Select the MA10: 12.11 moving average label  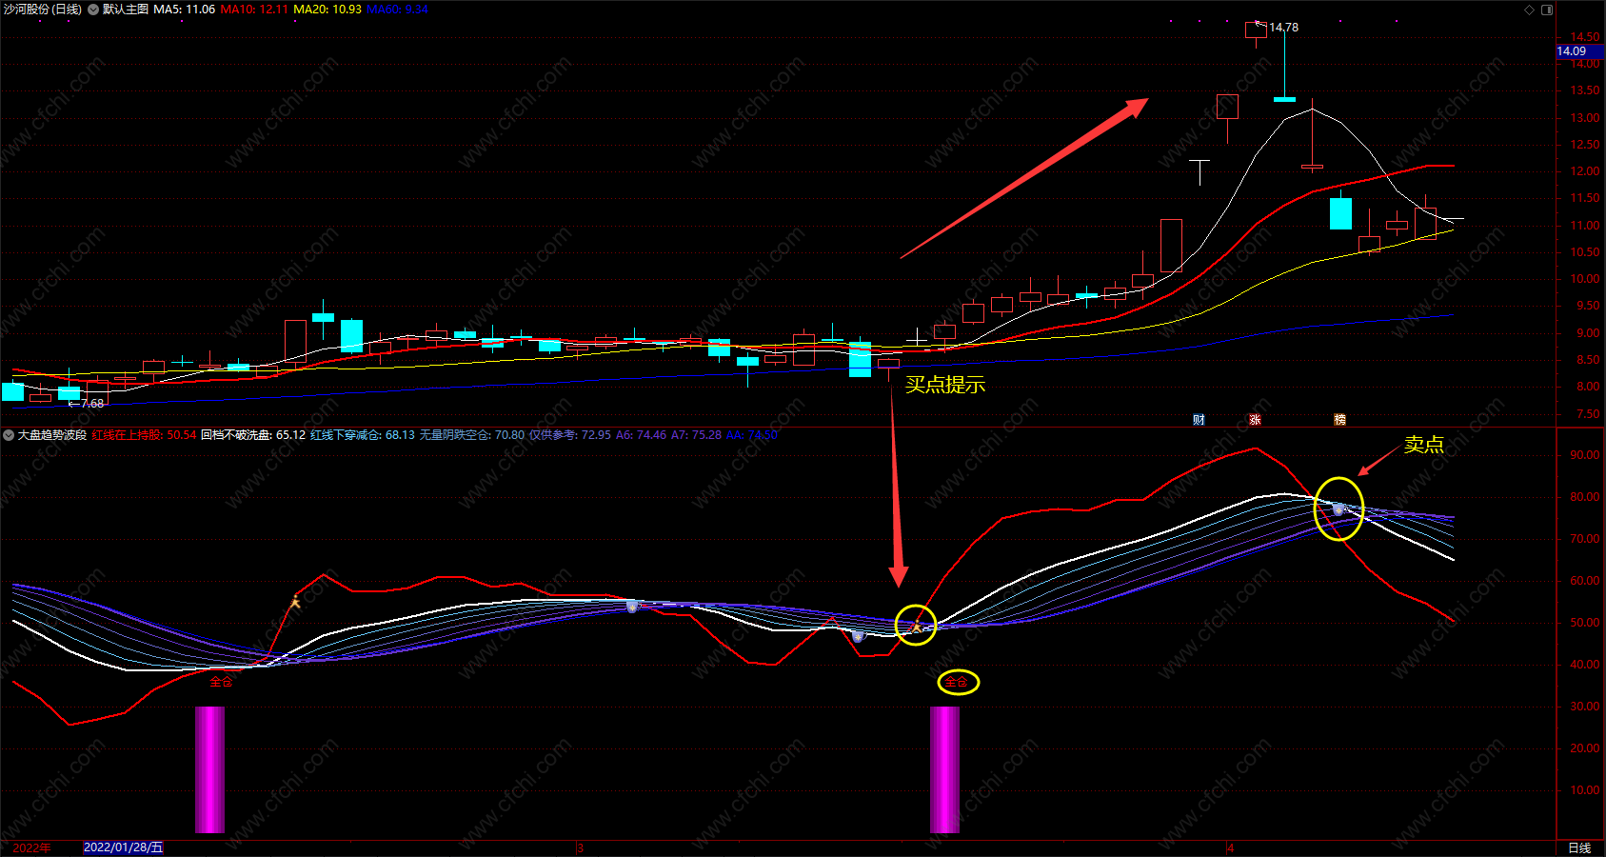click(x=254, y=10)
